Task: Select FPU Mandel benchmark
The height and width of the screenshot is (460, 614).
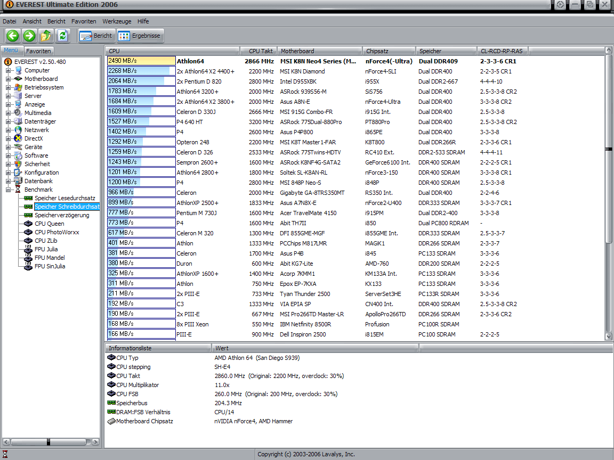Action: 50,258
